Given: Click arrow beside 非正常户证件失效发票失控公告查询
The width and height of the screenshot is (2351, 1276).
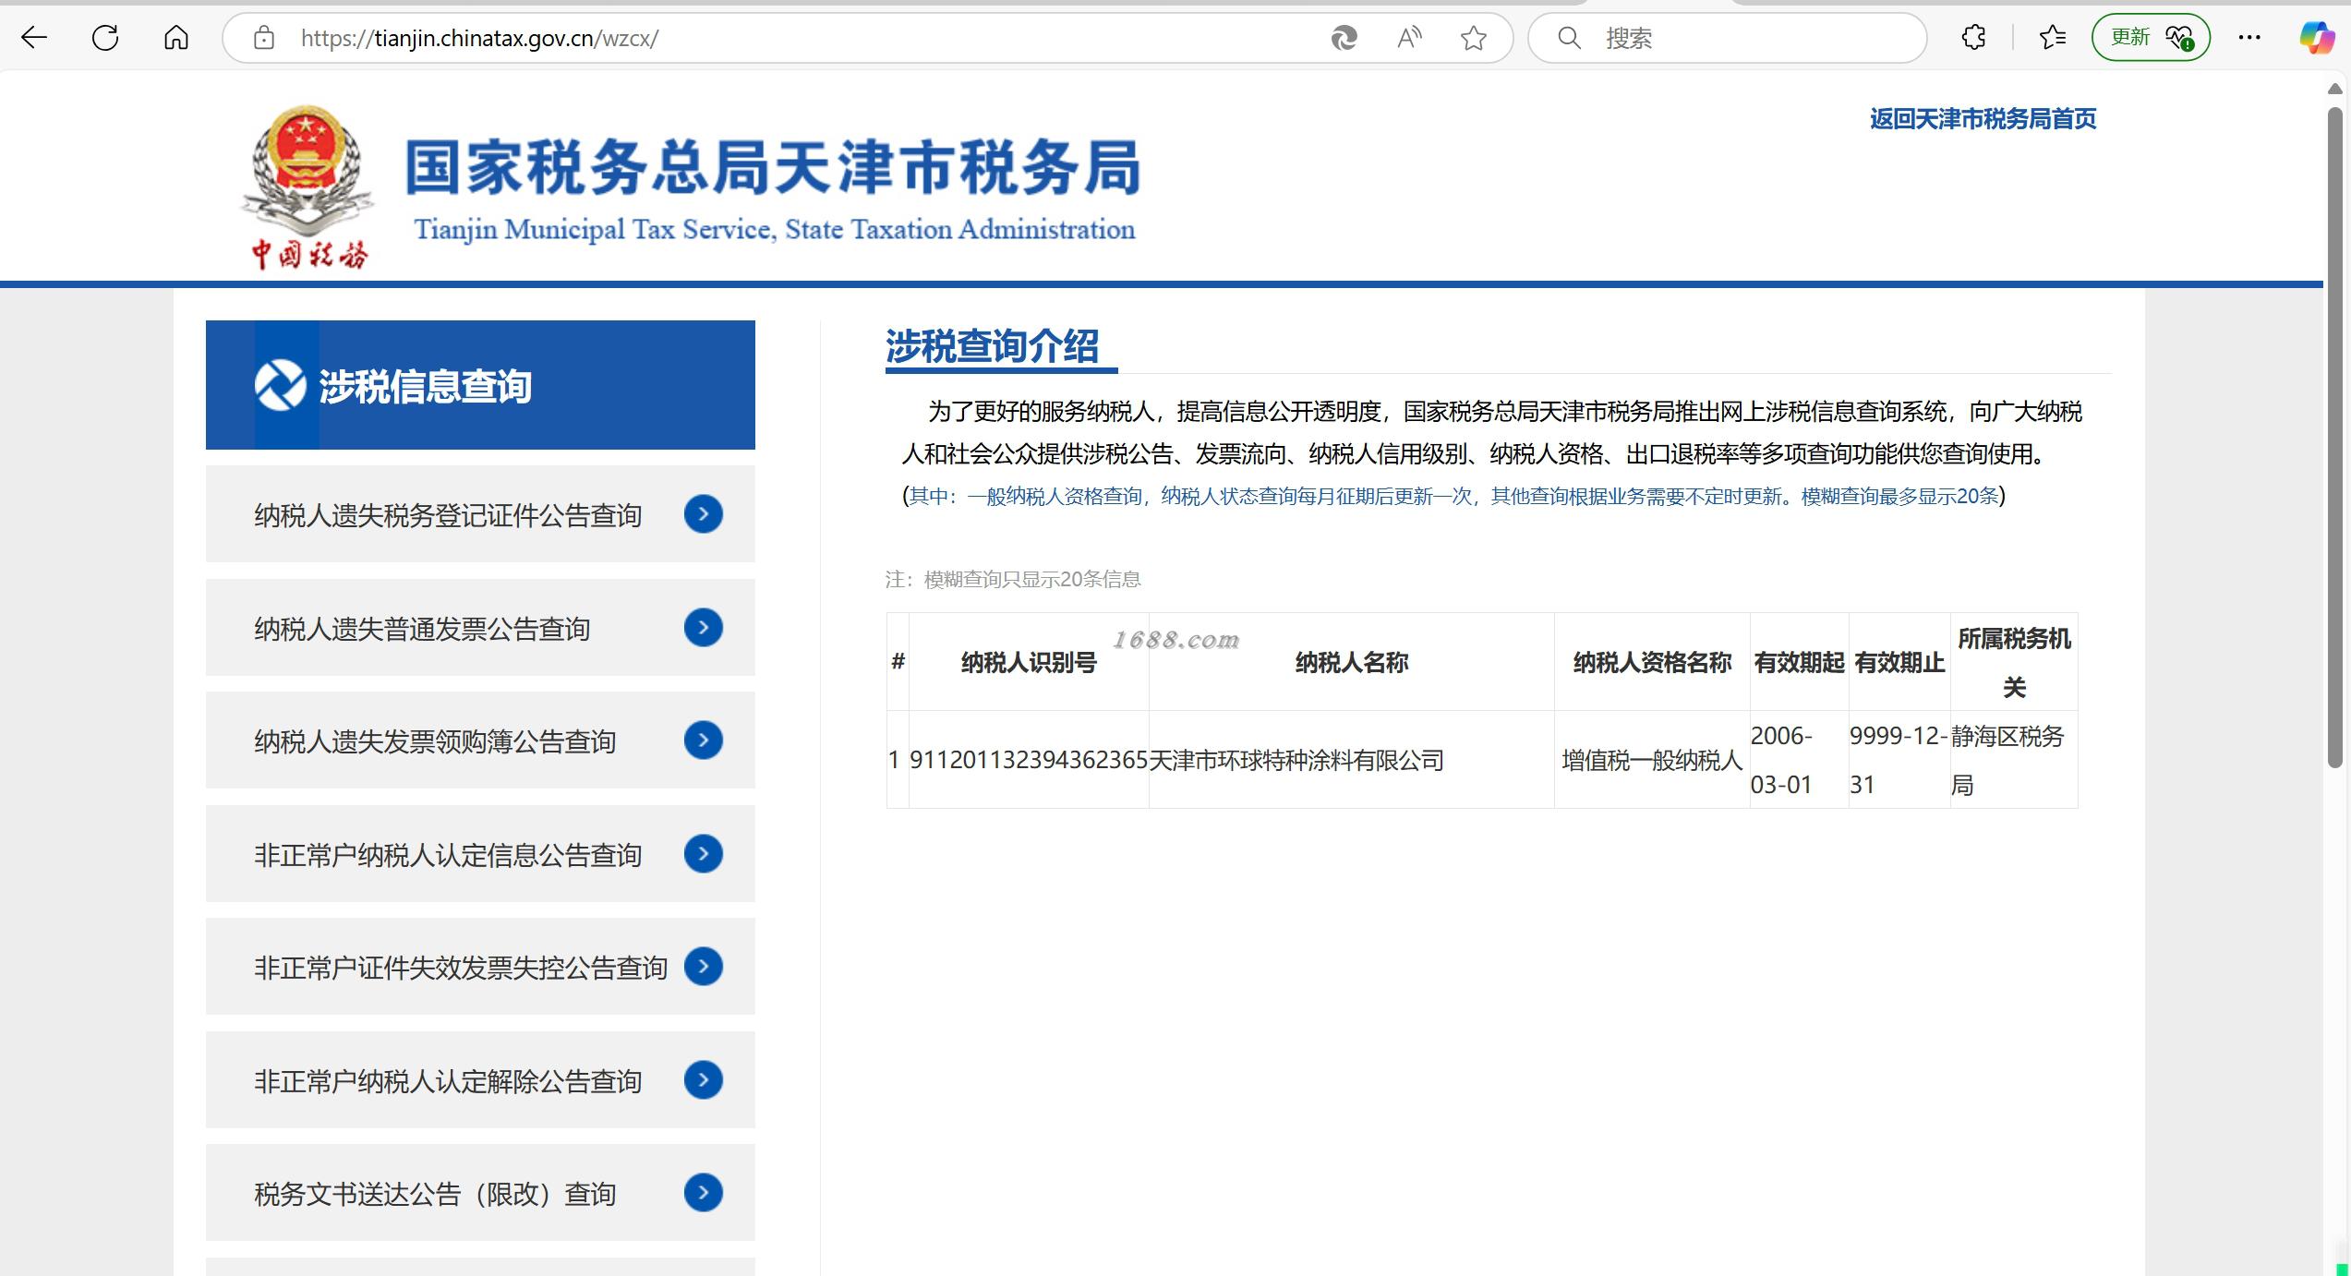Looking at the screenshot, I should [703, 967].
